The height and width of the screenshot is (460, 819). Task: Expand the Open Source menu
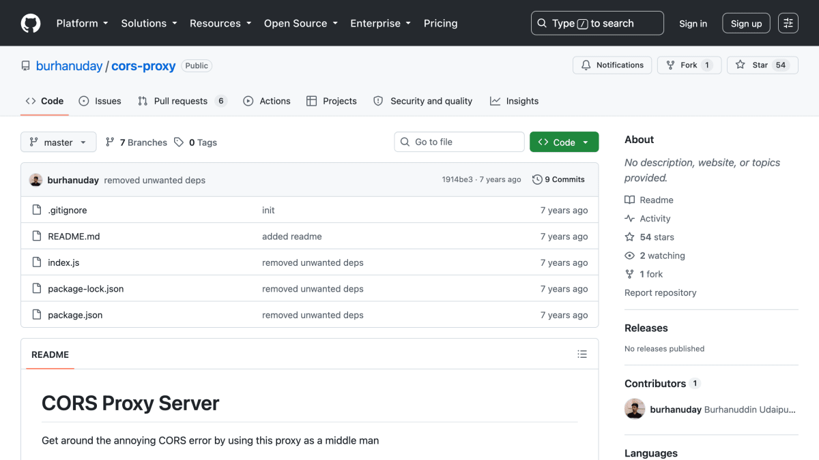[x=300, y=23]
